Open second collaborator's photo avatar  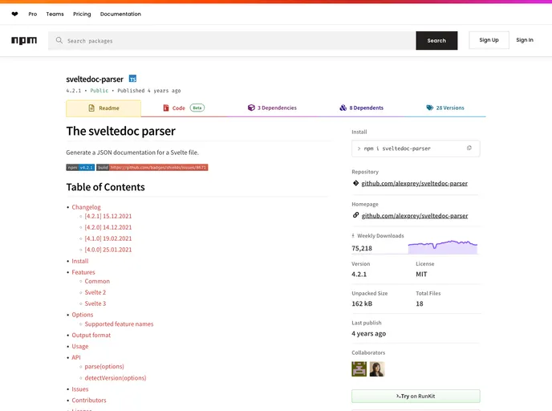point(377,369)
